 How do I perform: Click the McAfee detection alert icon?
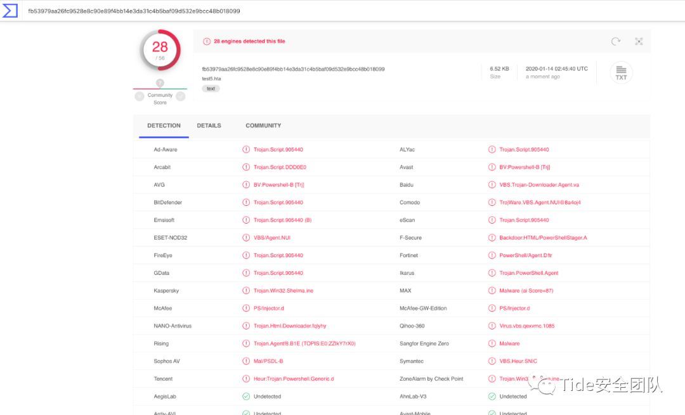(246, 308)
